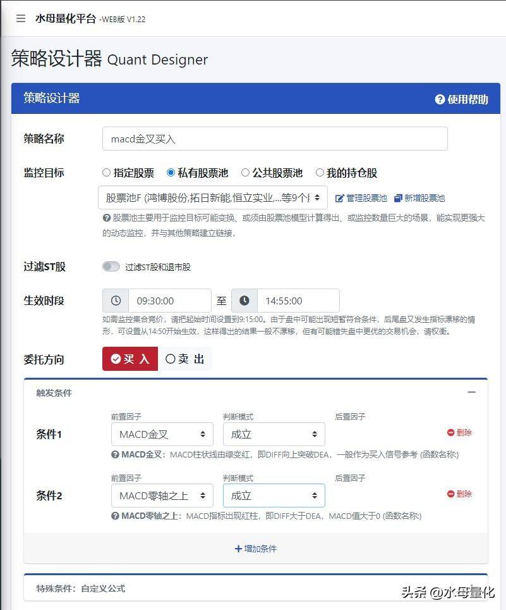Edit the 09:30:00 start time field
This screenshot has height=610, width=506.
[170, 301]
